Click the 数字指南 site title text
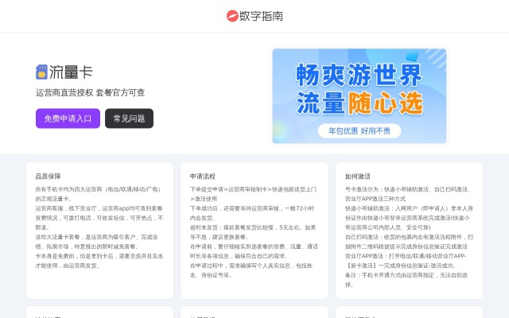The height and width of the screenshot is (318, 509). pos(262,16)
